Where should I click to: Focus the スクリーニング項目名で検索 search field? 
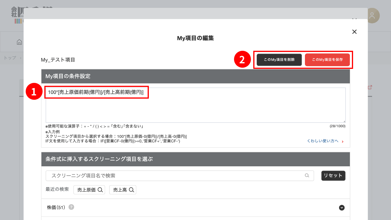pyautogui.click(x=180, y=176)
